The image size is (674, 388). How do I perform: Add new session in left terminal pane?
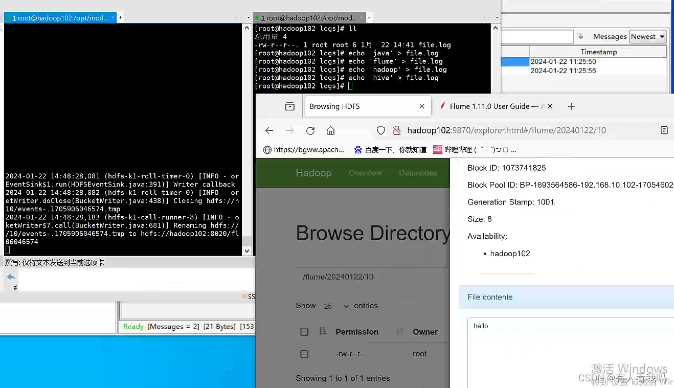point(121,17)
